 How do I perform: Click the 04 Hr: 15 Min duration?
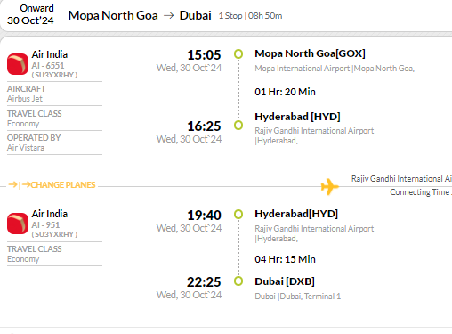pos(285,259)
